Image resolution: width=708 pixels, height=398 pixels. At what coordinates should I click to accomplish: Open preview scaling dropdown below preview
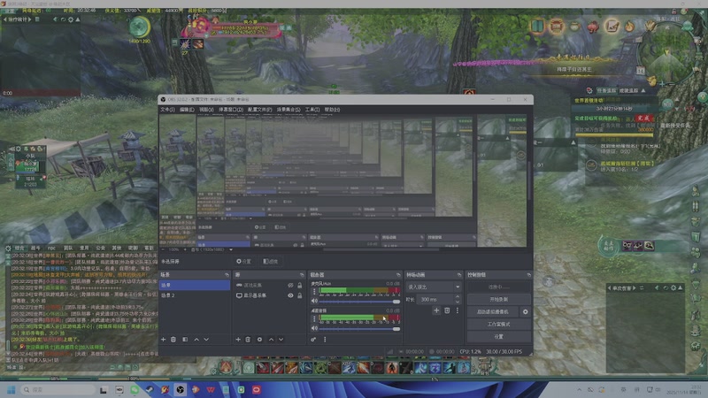(x=212, y=249)
